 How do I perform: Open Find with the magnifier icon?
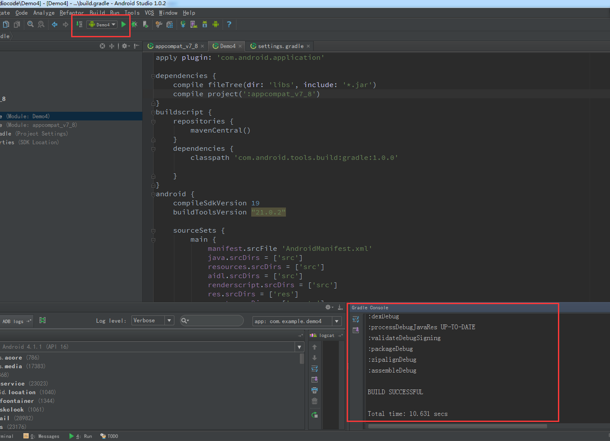[x=30, y=24]
